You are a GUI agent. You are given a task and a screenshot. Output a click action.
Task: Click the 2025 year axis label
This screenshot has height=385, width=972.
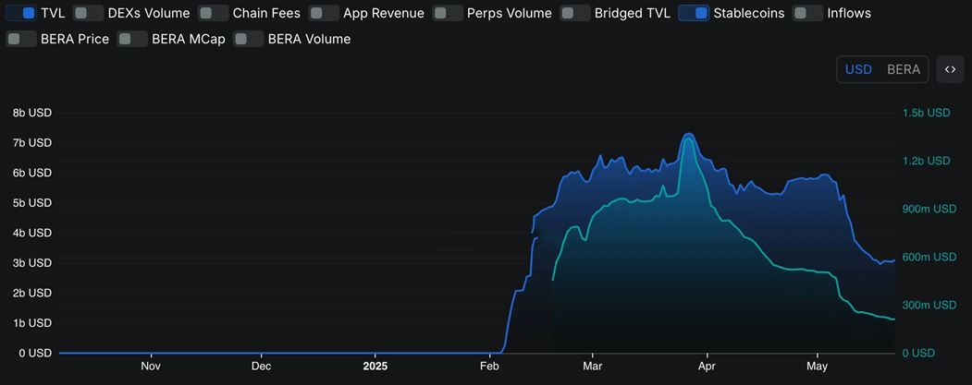tap(375, 366)
